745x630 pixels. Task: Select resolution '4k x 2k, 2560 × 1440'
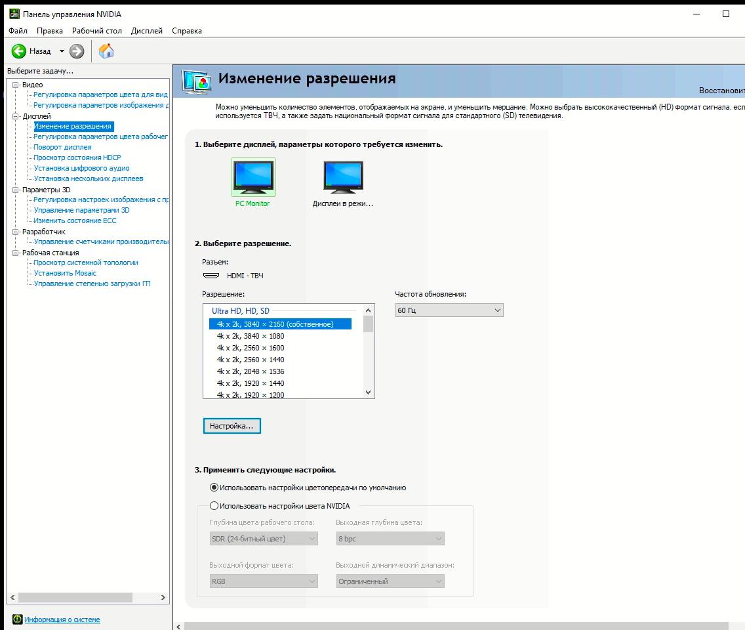pyautogui.click(x=251, y=360)
